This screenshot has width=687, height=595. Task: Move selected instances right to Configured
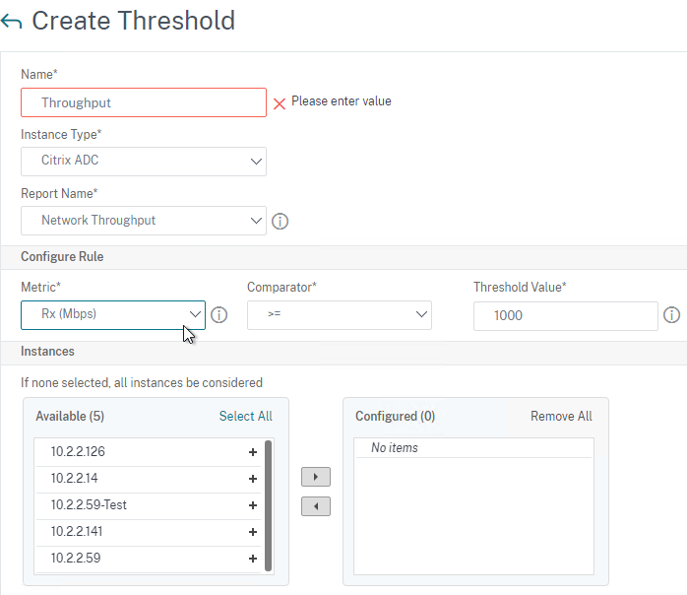coord(316,477)
